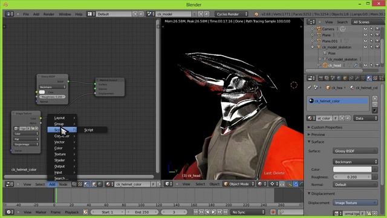Click the Start: 1 frame field

(x=108, y=212)
